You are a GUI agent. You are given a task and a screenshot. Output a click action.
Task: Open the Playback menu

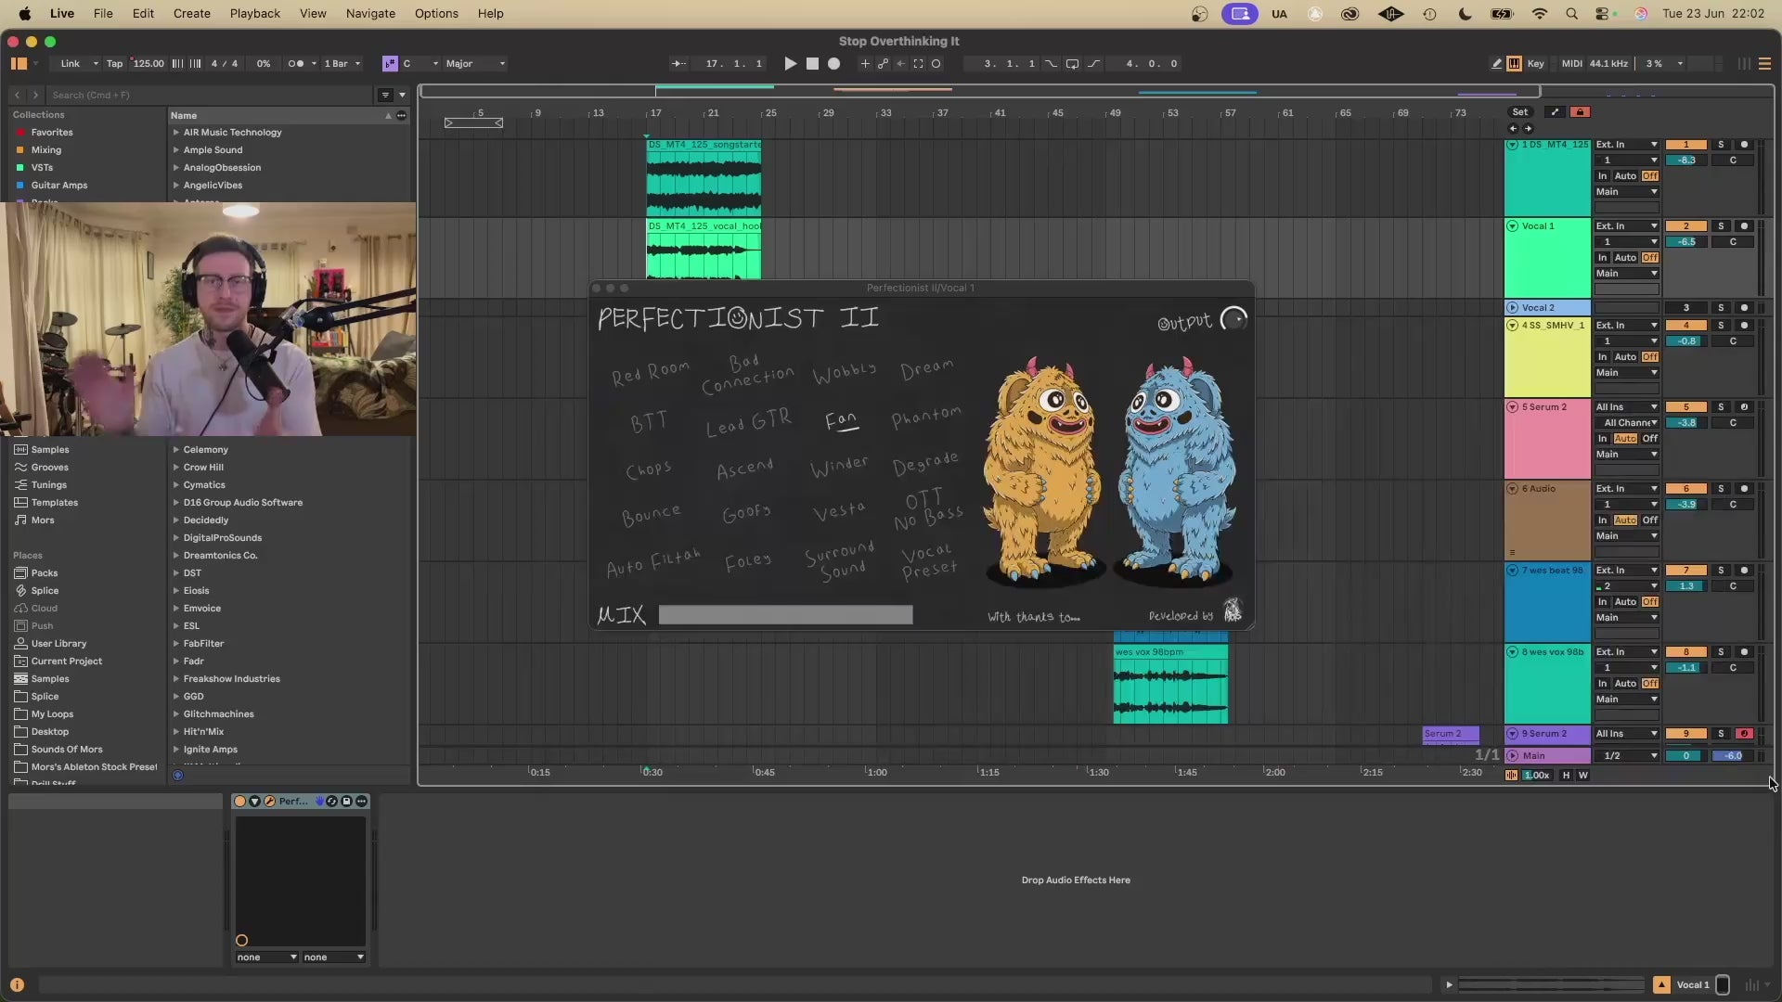point(255,14)
